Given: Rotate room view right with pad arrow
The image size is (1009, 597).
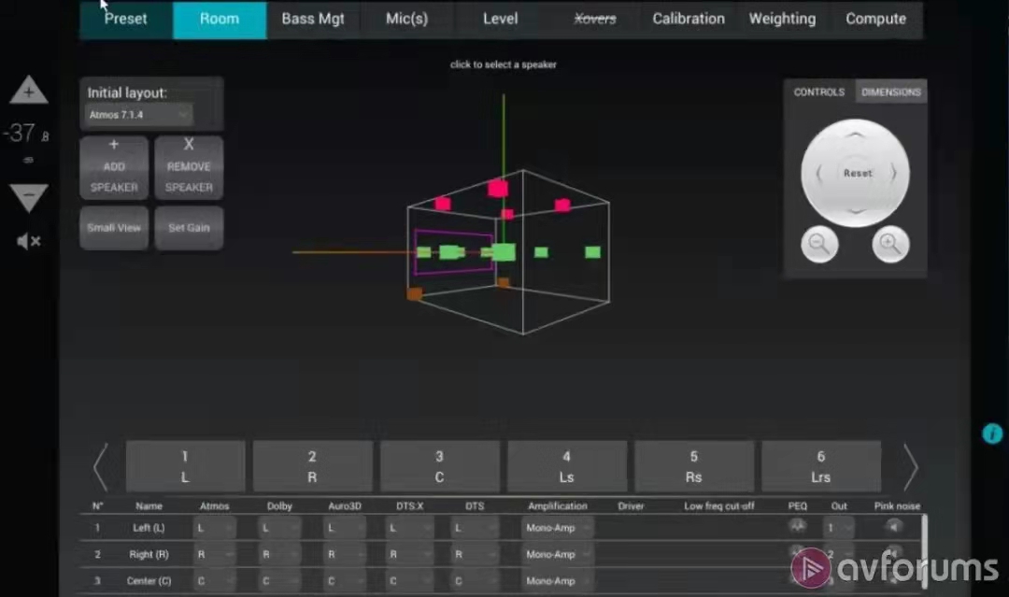Looking at the screenshot, I should 893,174.
